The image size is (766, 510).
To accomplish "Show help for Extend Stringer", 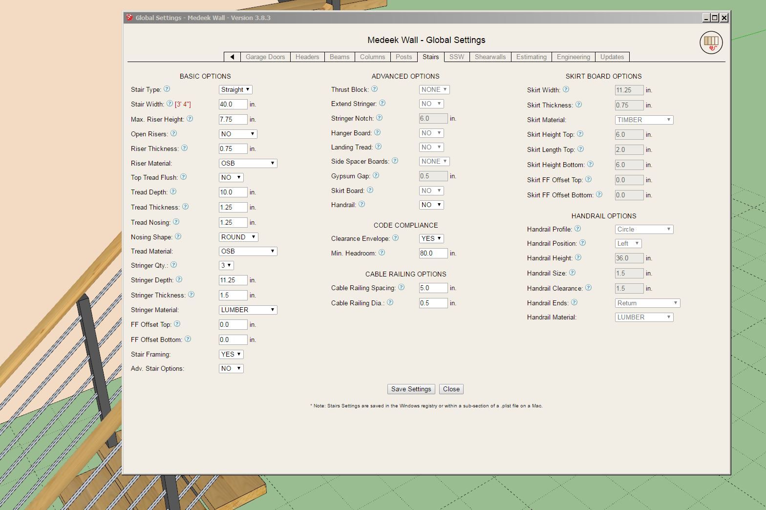I will coord(382,103).
